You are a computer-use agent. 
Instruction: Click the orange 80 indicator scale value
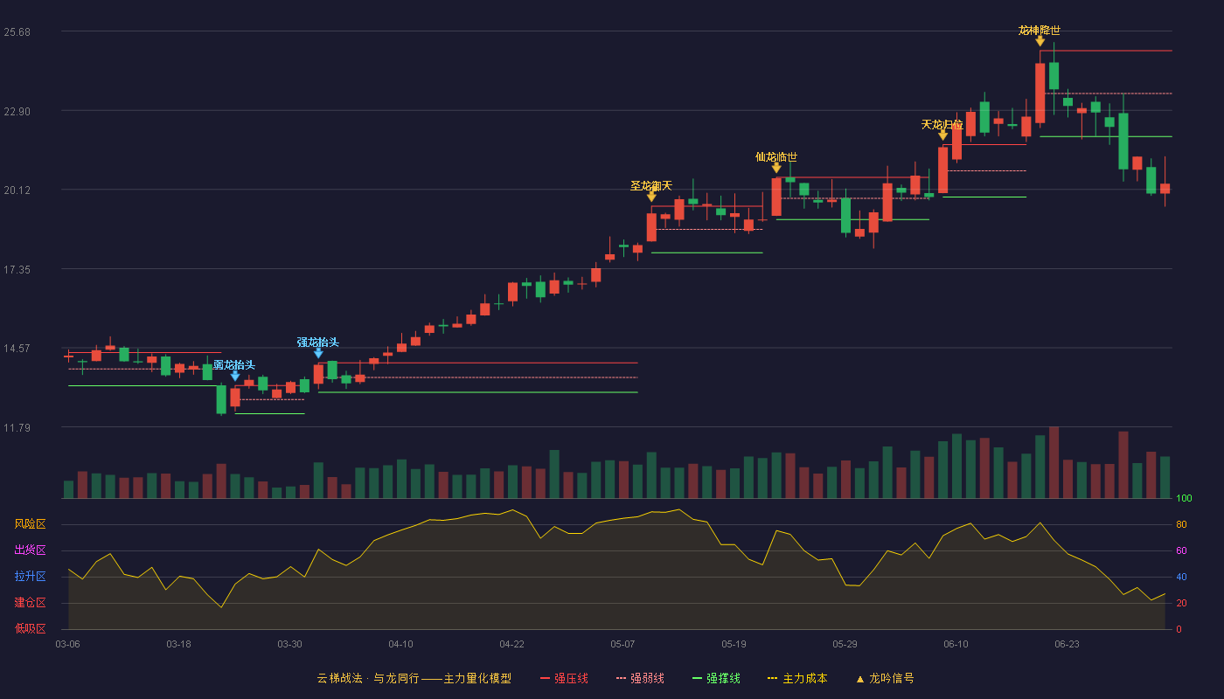pos(1181,524)
